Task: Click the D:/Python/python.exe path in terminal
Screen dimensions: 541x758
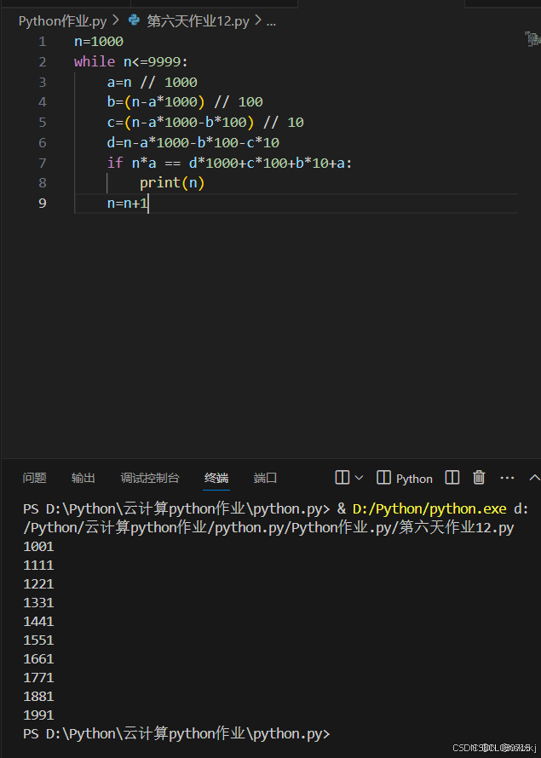Action: point(429,508)
